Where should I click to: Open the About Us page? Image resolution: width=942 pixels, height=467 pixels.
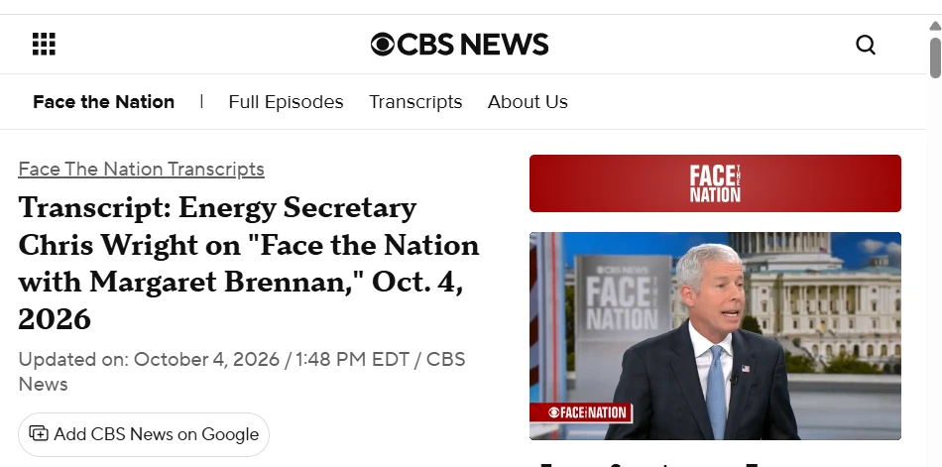click(x=528, y=101)
